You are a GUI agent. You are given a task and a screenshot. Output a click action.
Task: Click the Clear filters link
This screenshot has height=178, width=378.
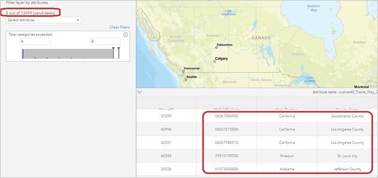(x=119, y=27)
